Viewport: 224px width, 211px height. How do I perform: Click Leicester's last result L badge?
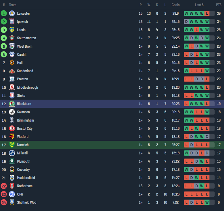point(207,13)
